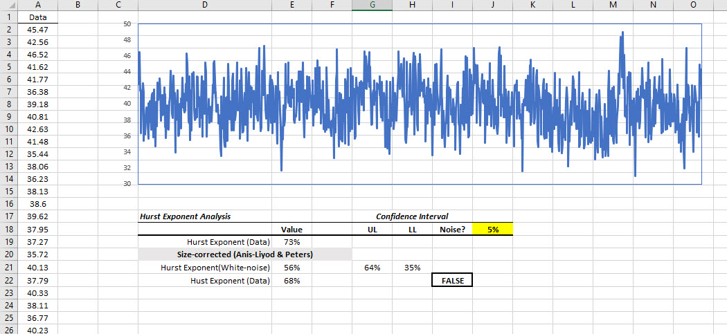
Task: Select the Noise? header cell
Action: pyautogui.click(x=453, y=230)
